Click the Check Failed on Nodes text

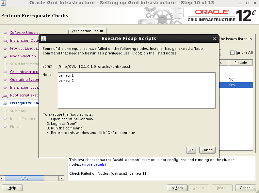(107, 173)
